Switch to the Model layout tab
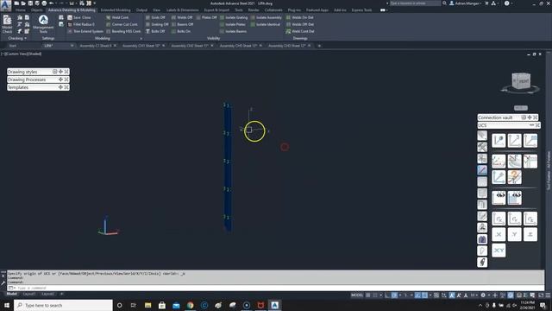This screenshot has width=552, height=311. [11, 294]
